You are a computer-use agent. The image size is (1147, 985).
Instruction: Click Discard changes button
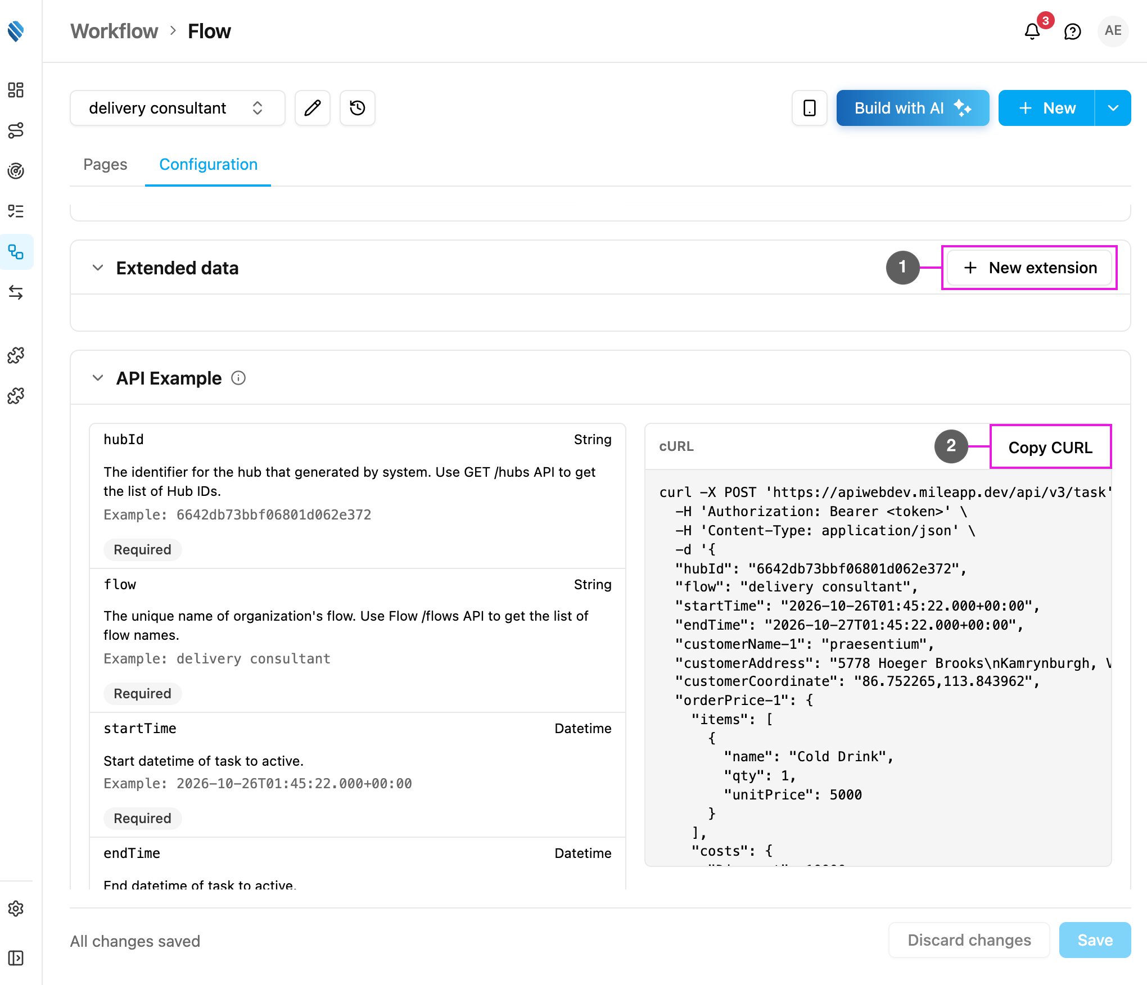coord(969,940)
